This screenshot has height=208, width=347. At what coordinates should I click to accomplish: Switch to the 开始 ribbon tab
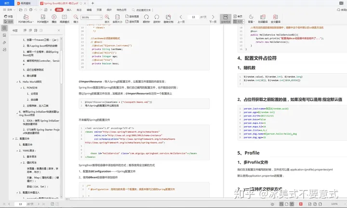click(x=59, y=10)
